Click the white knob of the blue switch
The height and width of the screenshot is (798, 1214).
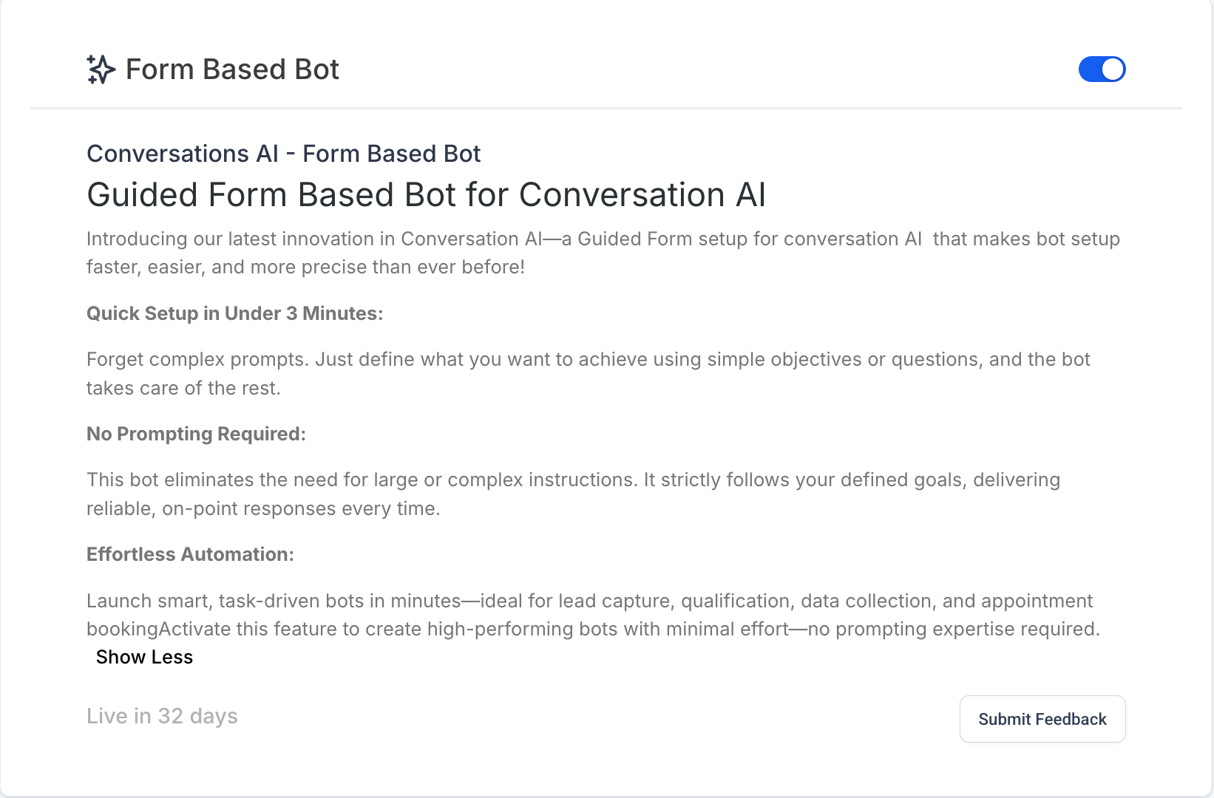[x=1113, y=69]
